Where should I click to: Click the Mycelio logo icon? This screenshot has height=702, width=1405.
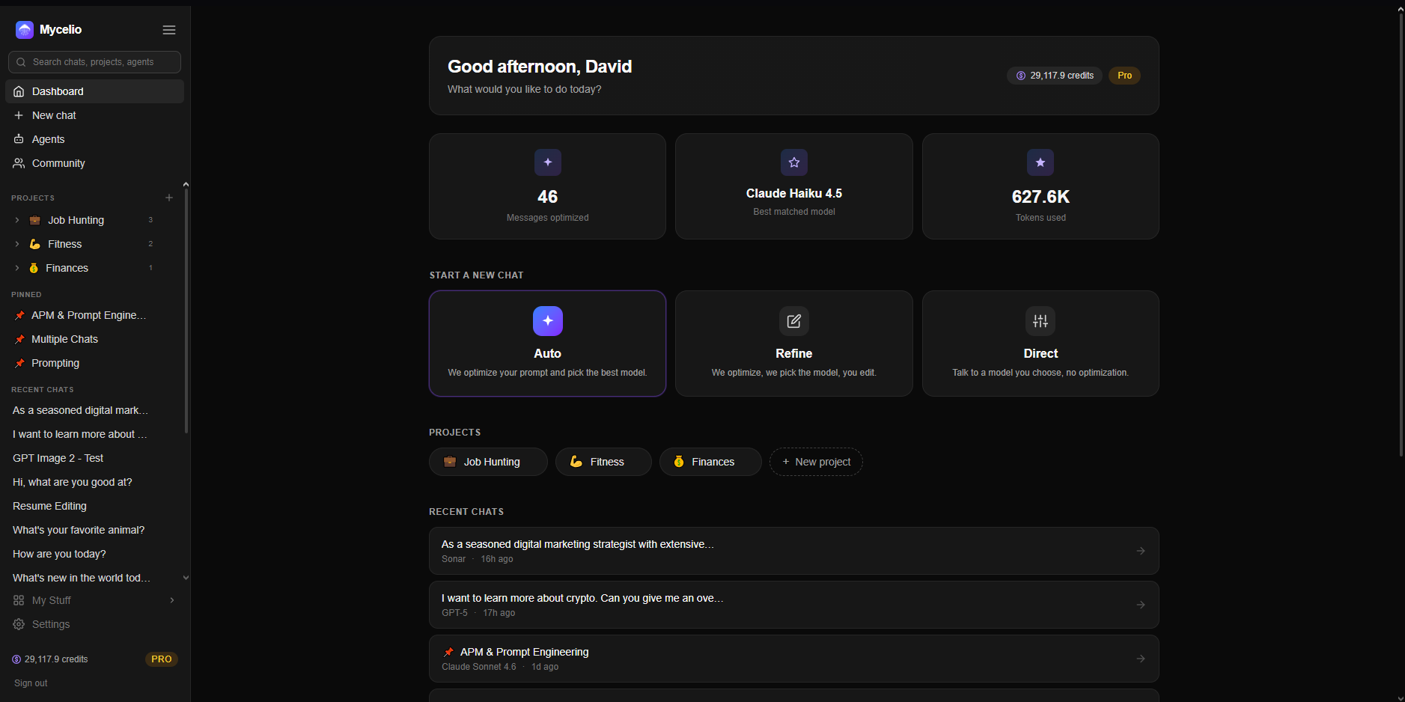click(x=25, y=30)
